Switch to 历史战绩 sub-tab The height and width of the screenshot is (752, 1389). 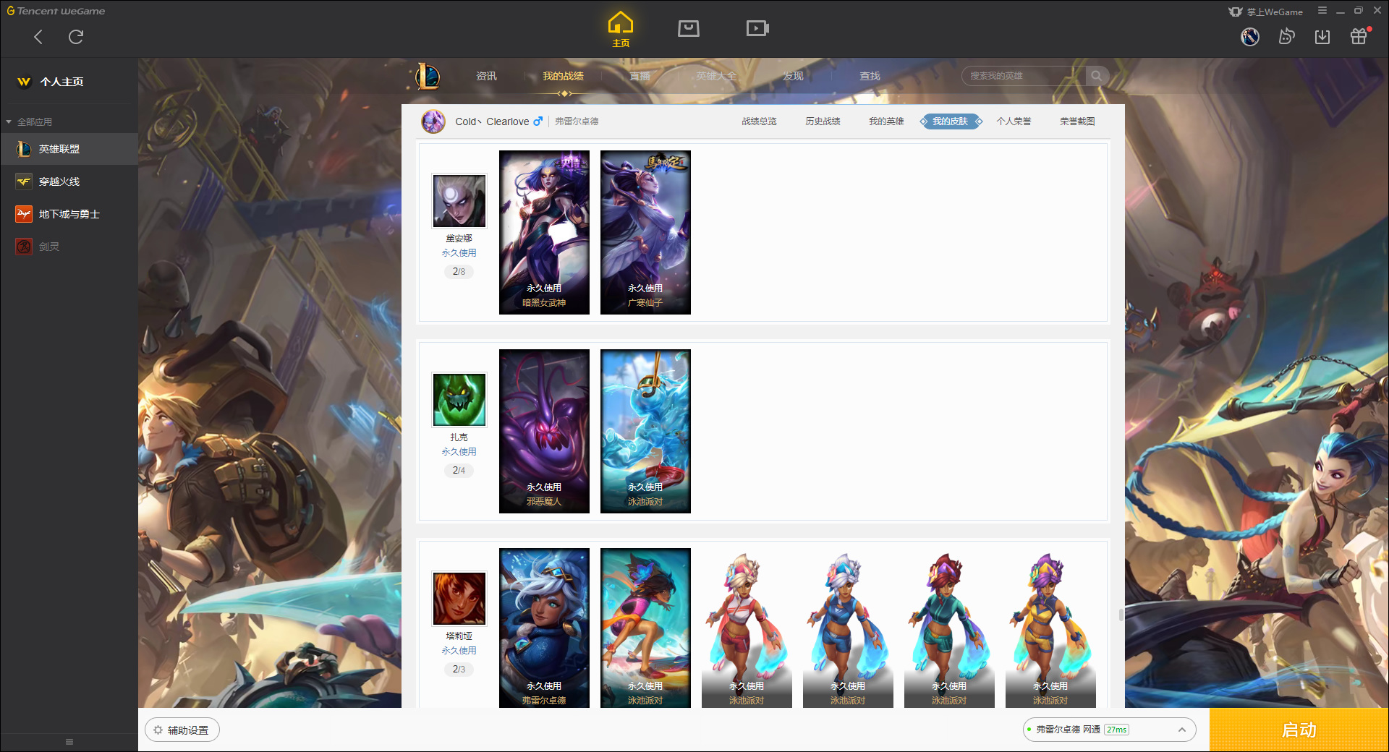point(823,121)
